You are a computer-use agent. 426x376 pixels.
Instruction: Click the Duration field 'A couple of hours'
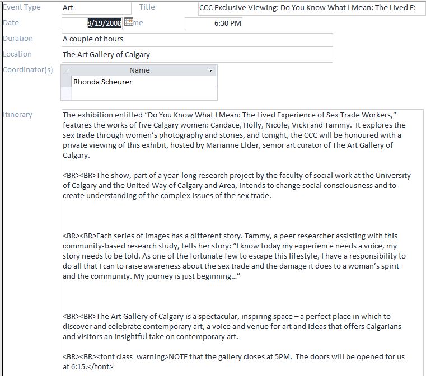point(197,39)
